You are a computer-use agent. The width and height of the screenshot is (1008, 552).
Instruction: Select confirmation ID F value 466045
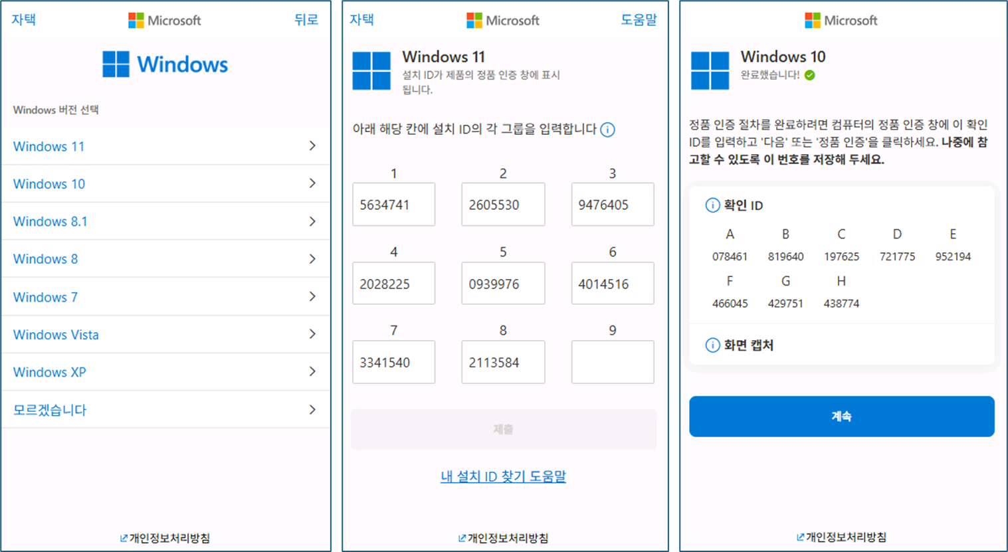pos(730,304)
